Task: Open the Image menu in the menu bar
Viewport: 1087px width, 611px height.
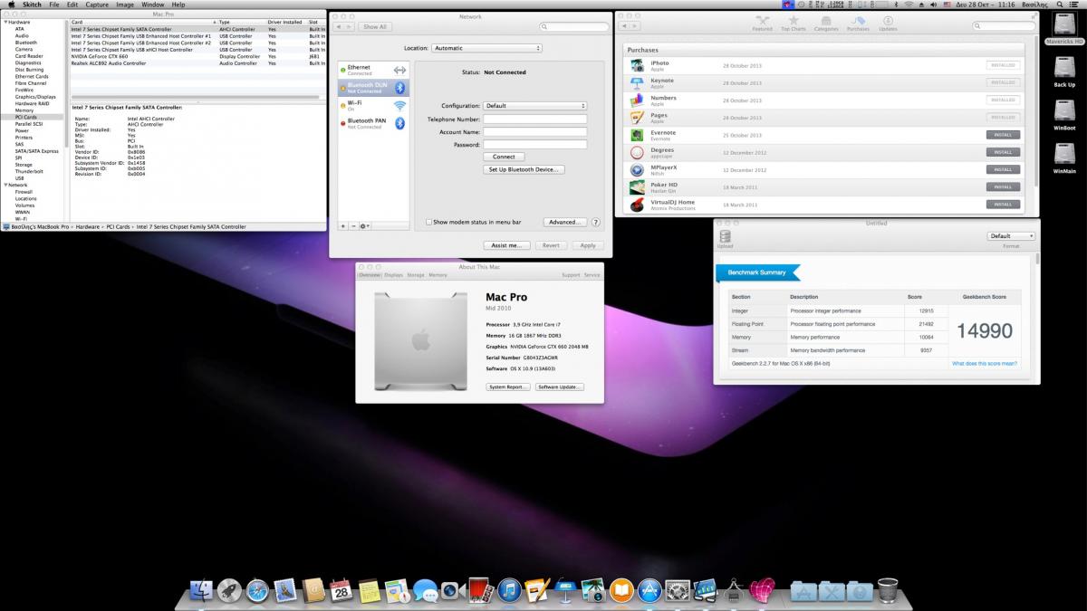Action: pyautogui.click(x=125, y=5)
